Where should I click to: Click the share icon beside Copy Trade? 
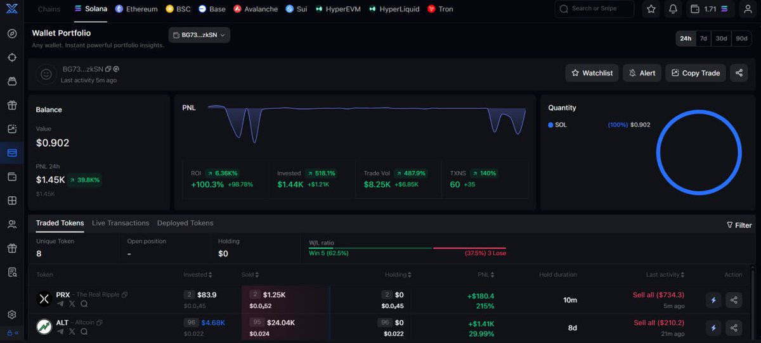tap(738, 73)
